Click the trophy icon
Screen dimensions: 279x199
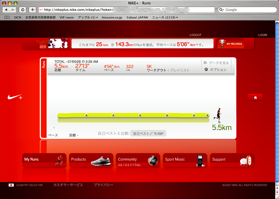pyautogui.click(x=222, y=43)
